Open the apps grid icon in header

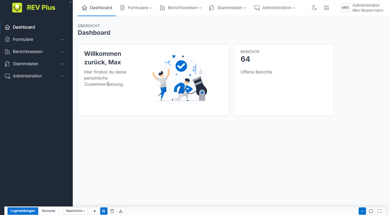[327, 8]
